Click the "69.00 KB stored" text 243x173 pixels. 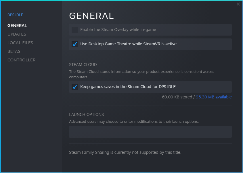click(177, 97)
